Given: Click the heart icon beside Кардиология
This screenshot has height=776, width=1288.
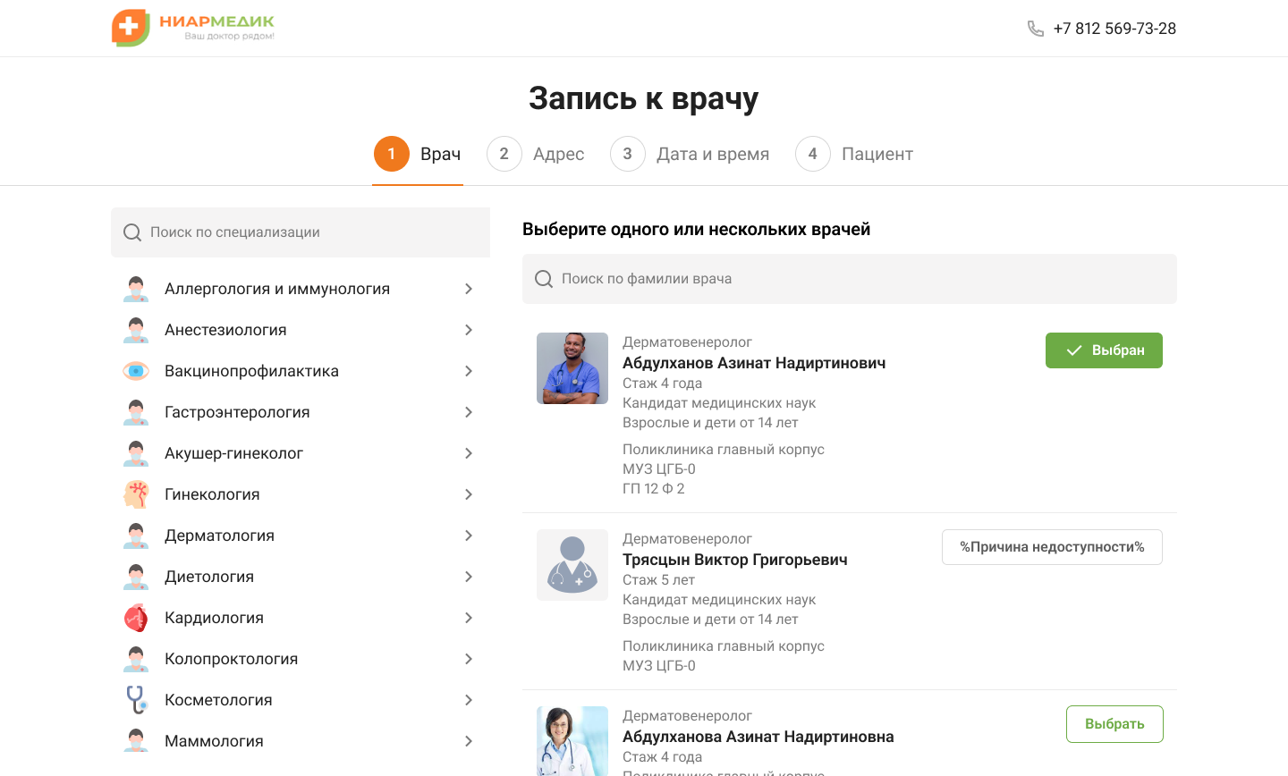Looking at the screenshot, I should pyautogui.click(x=136, y=618).
